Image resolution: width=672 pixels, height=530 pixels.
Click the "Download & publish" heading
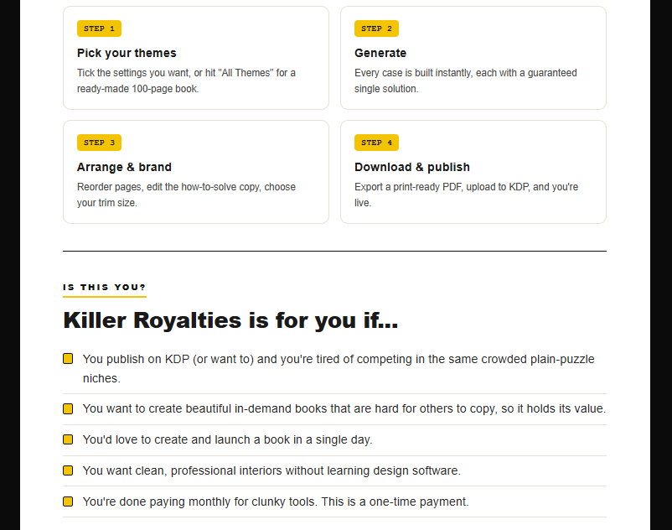click(x=412, y=167)
